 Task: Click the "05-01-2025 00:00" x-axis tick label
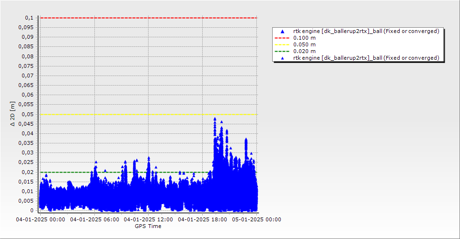(256, 219)
